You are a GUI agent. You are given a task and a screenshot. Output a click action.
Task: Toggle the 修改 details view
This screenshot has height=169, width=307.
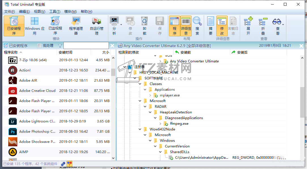tap(222, 26)
